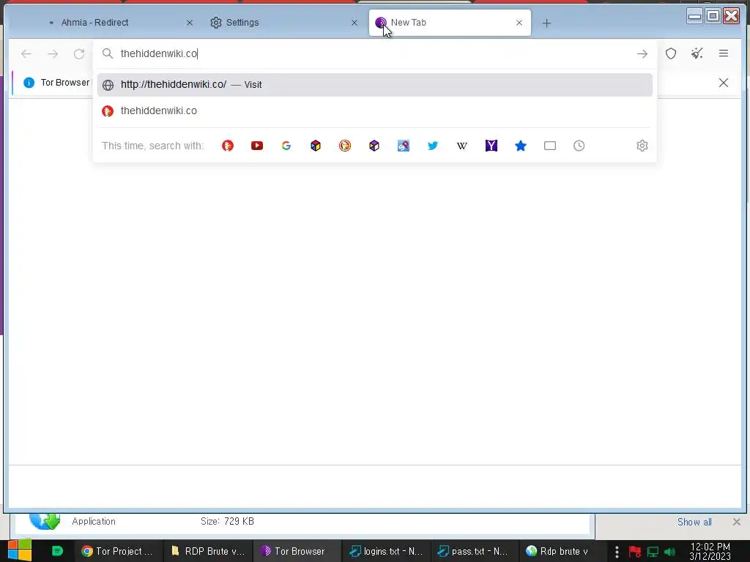The image size is (750, 562).
Task: Open the green chat app on taskbar
Action: click(x=57, y=551)
